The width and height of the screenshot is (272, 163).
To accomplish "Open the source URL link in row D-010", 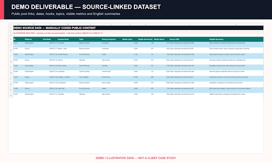I will point(182,94).
